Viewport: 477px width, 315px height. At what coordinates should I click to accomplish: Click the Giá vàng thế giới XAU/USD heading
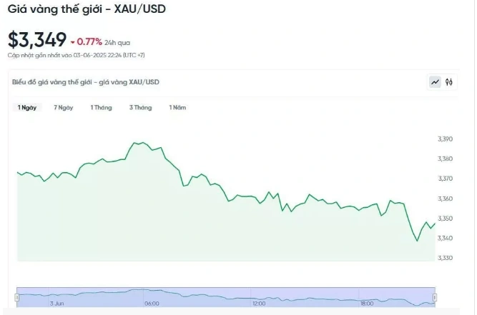[x=87, y=9]
